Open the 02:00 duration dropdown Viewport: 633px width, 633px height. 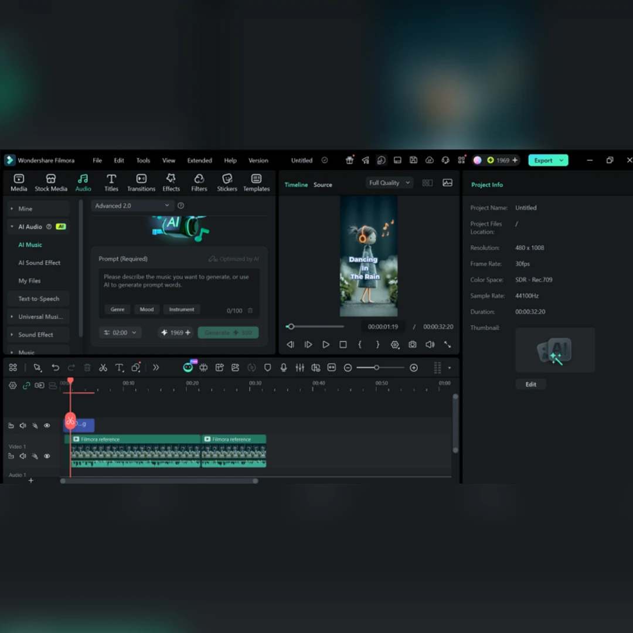(120, 333)
